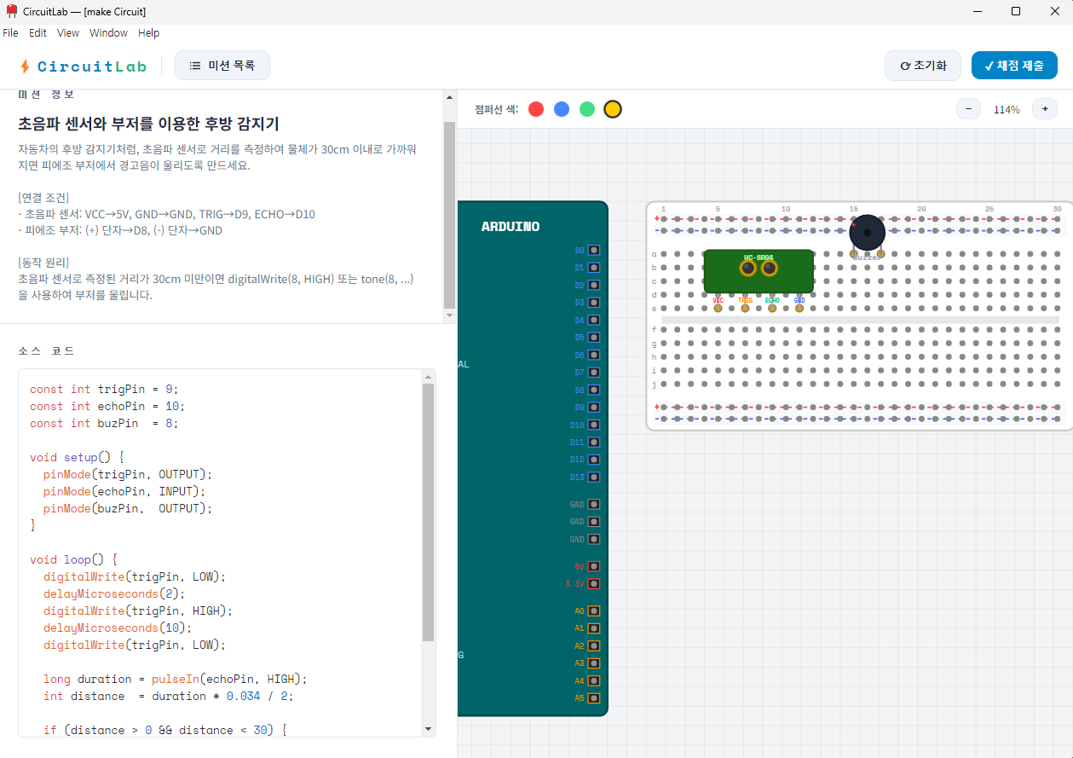Image resolution: width=1073 pixels, height=758 pixels.
Task: Click the Arduino D5 pin socket
Action: pyautogui.click(x=594, y=338)
